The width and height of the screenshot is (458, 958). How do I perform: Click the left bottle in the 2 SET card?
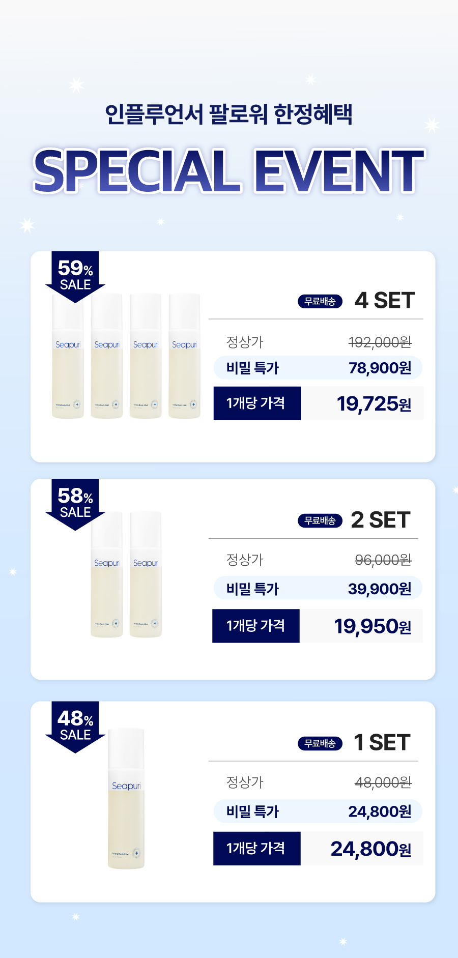click(107, 574)
